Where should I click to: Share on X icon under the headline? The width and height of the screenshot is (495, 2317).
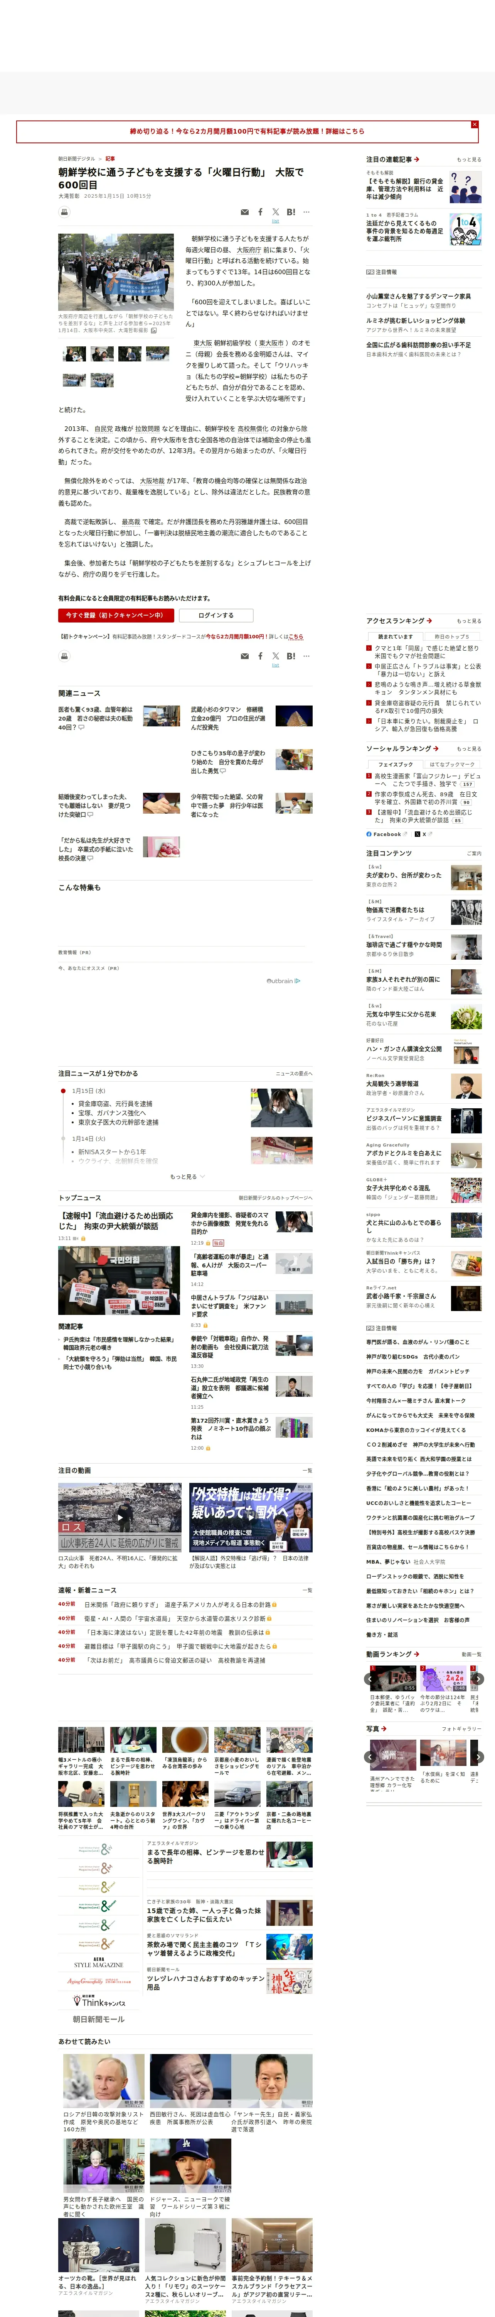pos(276,212)
